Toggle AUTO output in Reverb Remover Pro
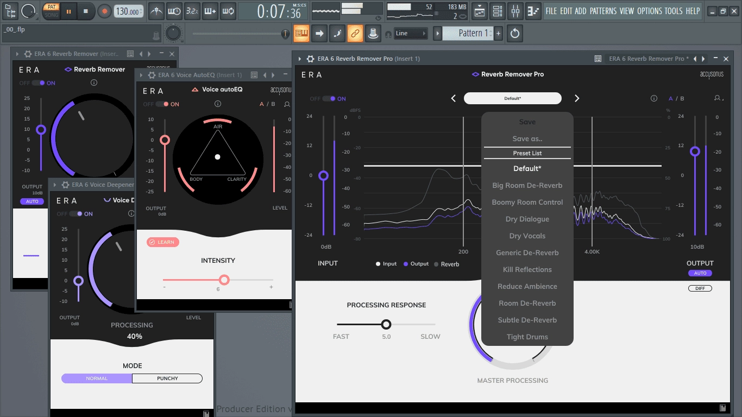 coord(700,273)
